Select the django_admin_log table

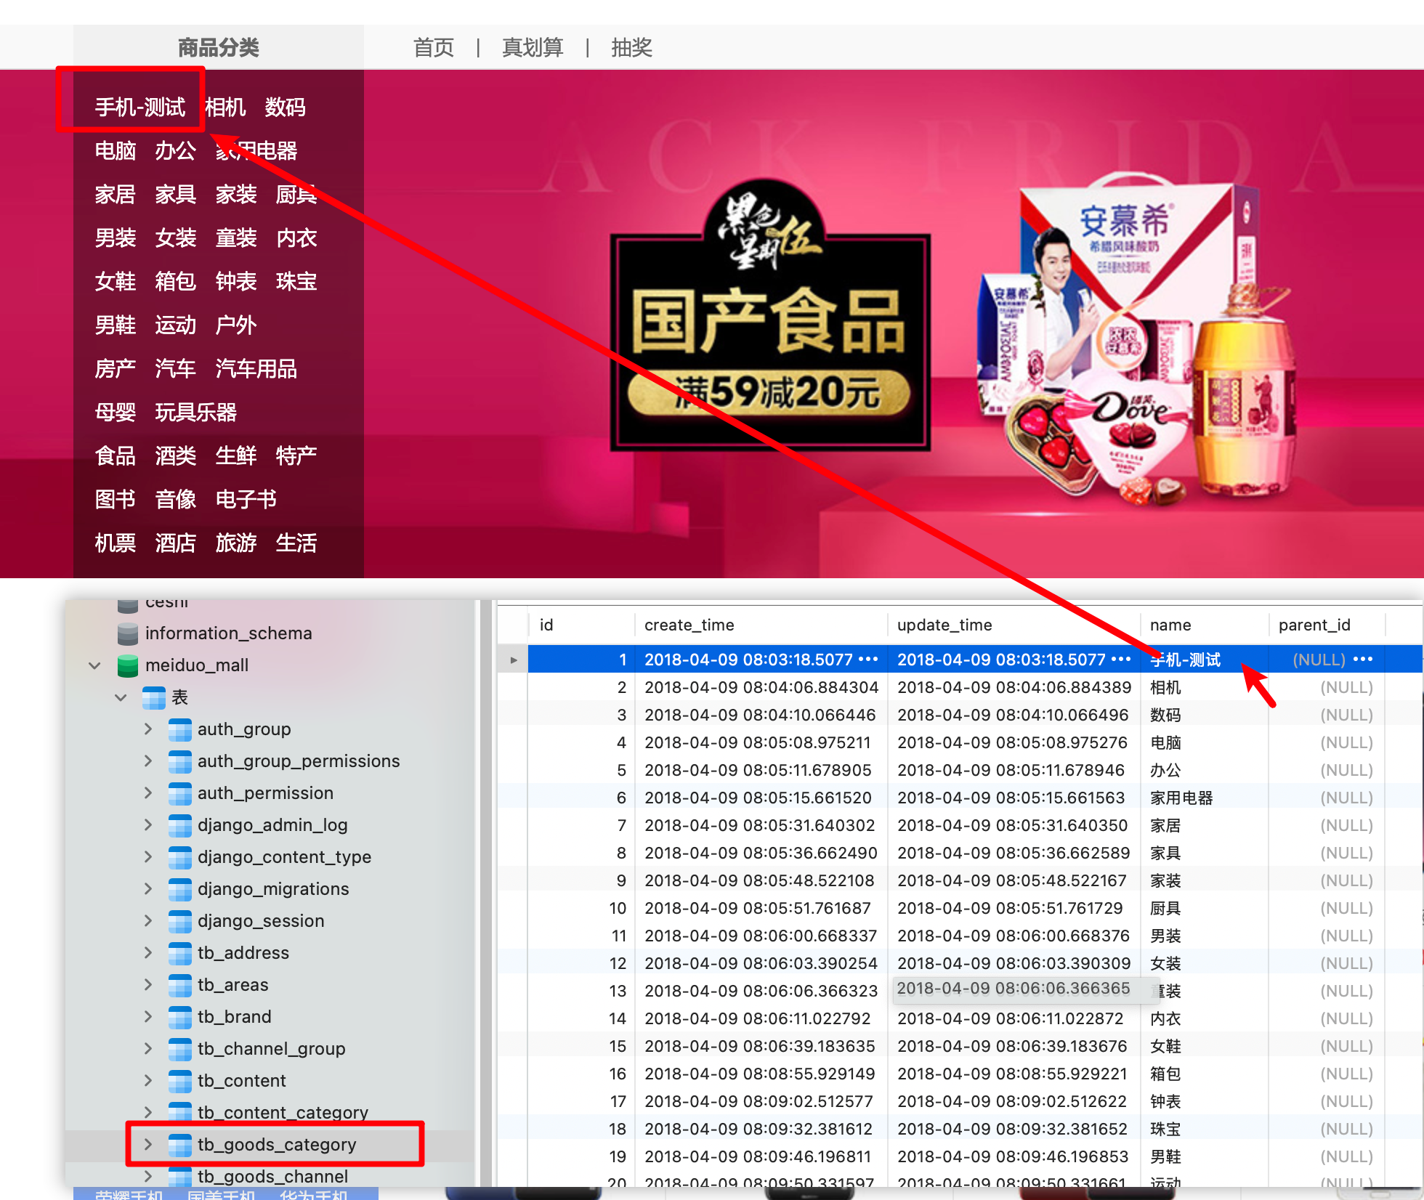click(x=272, y=825)
